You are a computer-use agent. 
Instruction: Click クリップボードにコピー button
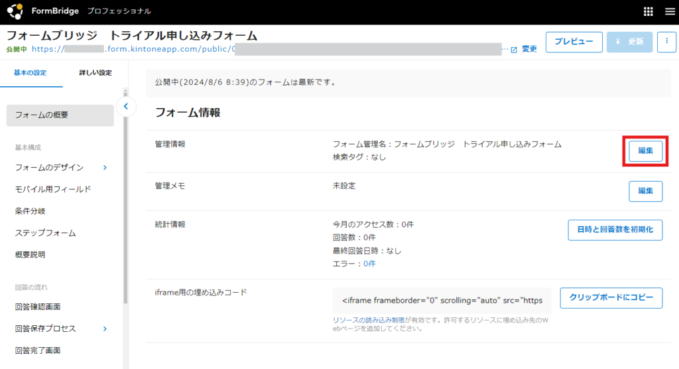point(611,298)
